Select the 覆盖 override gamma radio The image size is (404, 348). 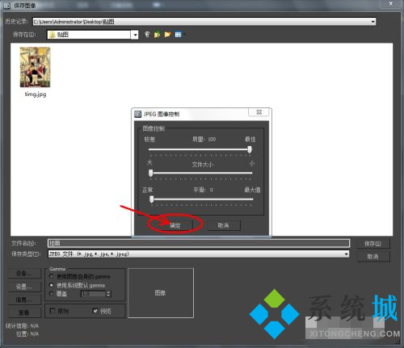pos(52,294)
